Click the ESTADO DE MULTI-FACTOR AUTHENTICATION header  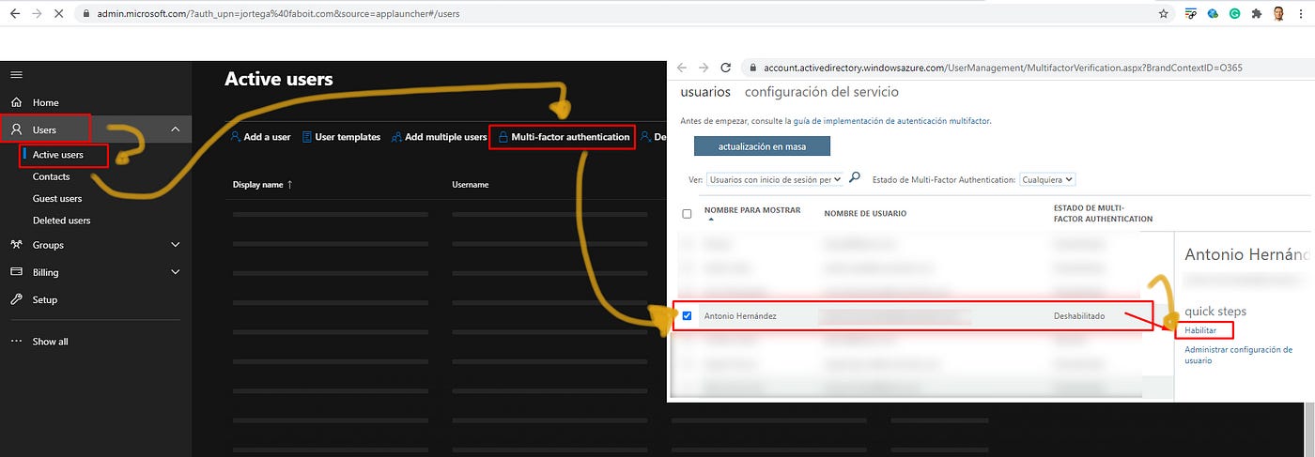click(1103, 213)
